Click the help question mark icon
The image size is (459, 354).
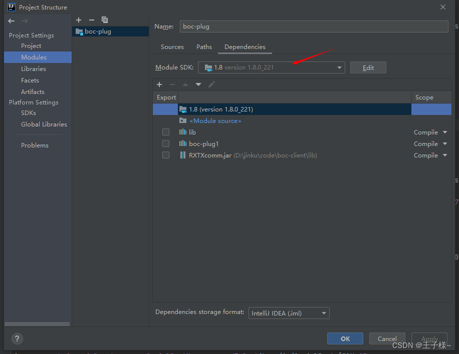(17, 338)
